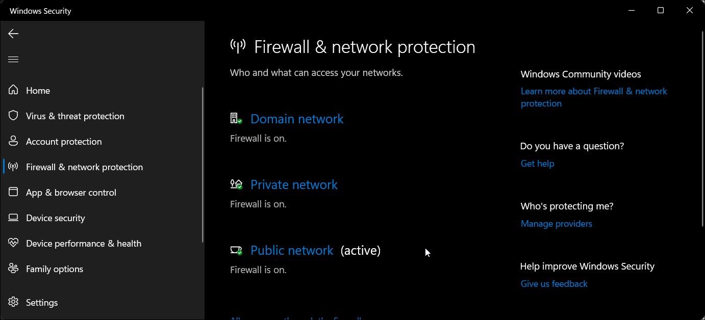
Task: Open Learn more about Firewall & network protection
Action: [593, 97]
